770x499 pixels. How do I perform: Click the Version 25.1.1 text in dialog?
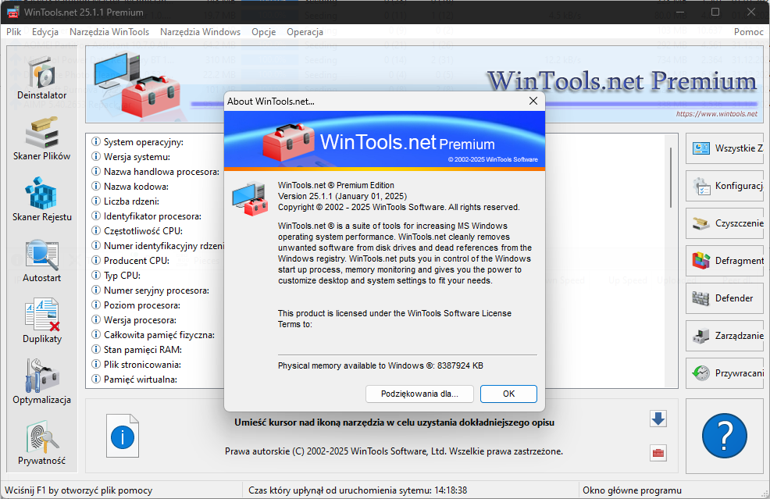pos(342,196)
